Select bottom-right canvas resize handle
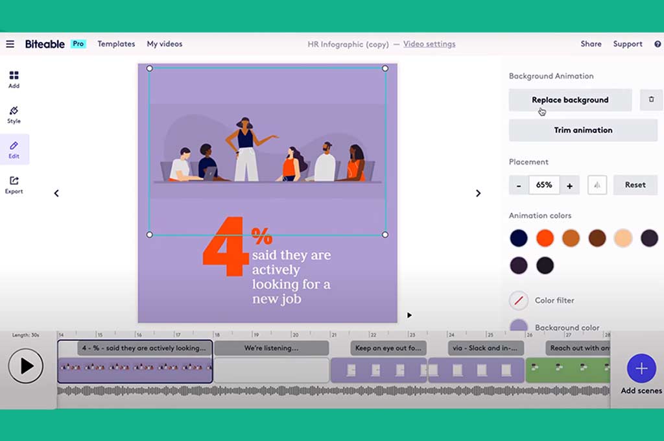 click(385, 235)
